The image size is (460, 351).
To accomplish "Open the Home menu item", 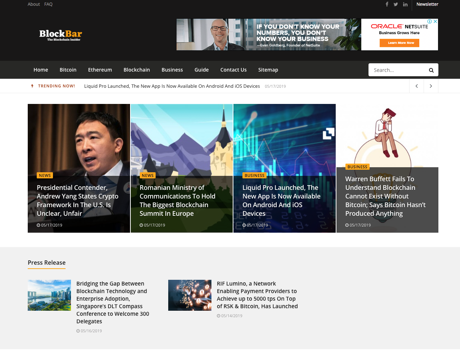I will 41,70.
